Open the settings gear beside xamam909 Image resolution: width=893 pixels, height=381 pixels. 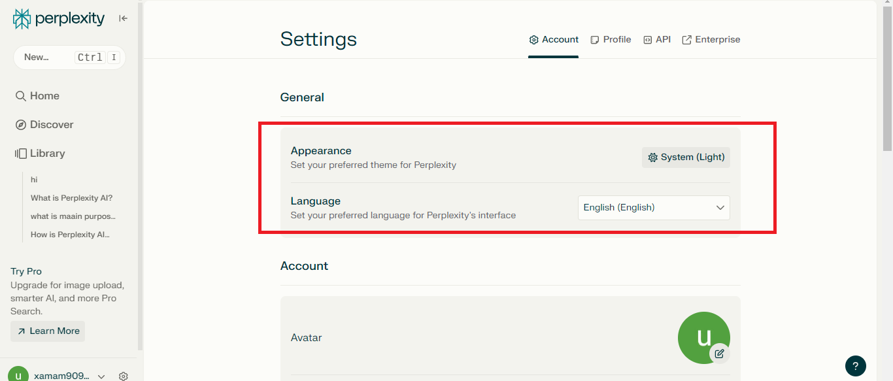pyautogui.click(x=123, y=376)
